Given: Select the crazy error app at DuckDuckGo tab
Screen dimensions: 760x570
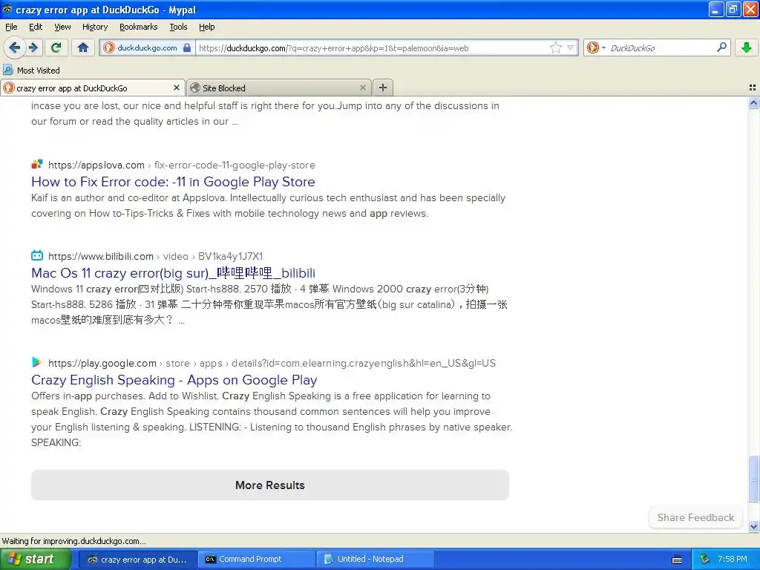Looking at the screenshot, I should point(93,88).
